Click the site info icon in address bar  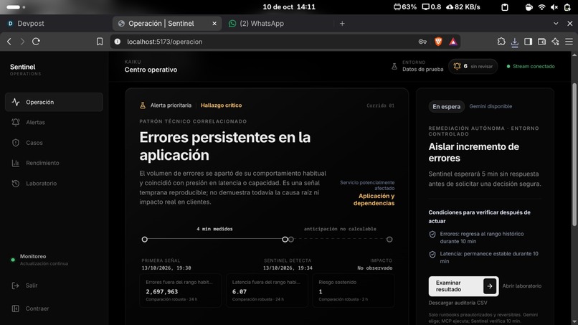click(117, 42)
